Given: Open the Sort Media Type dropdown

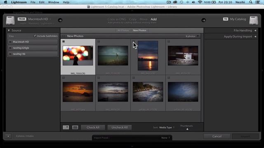Looking at the screenshot, I should click(x=167, y=127).
